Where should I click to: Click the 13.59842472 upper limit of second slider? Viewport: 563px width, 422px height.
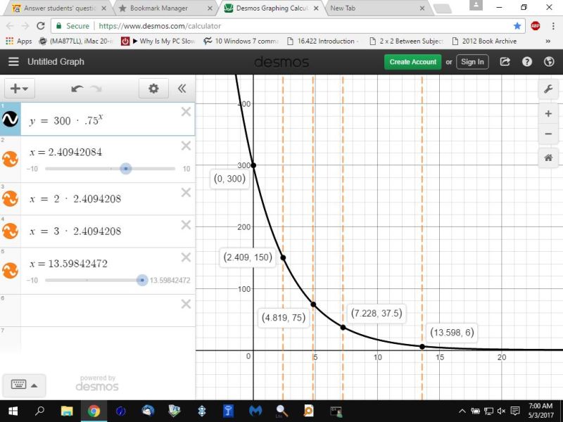point(170,280)
